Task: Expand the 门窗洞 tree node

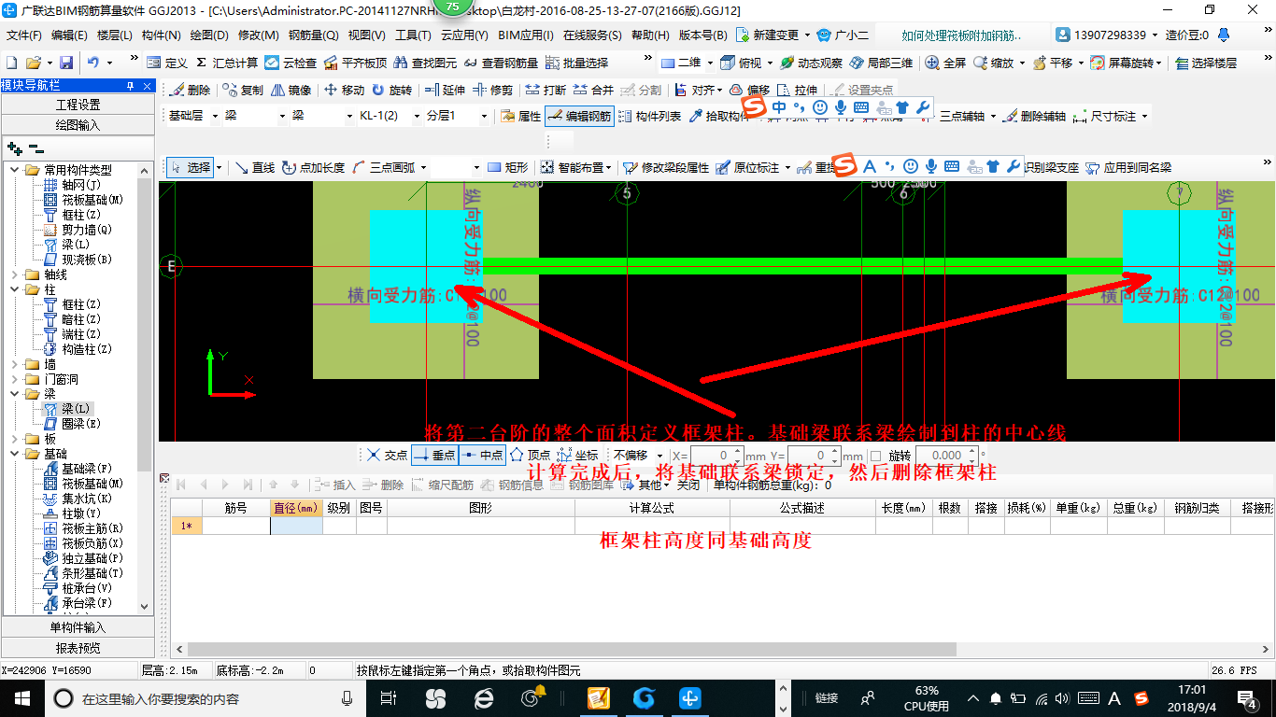Action: click(x=15, y=379)
